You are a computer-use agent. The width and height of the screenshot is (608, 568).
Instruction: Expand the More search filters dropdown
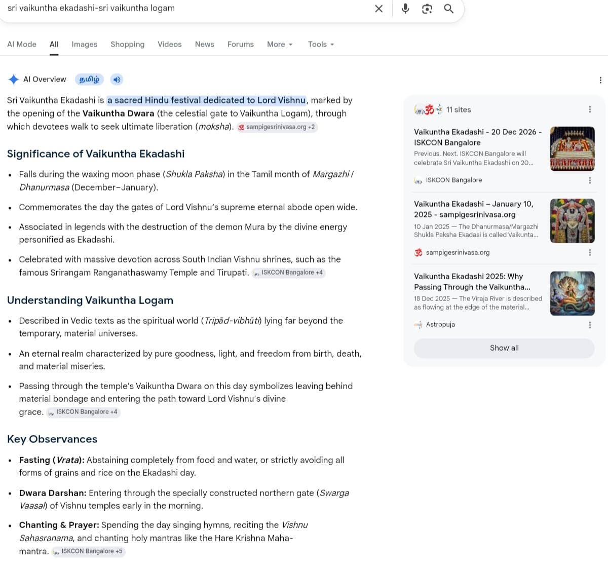280,45
